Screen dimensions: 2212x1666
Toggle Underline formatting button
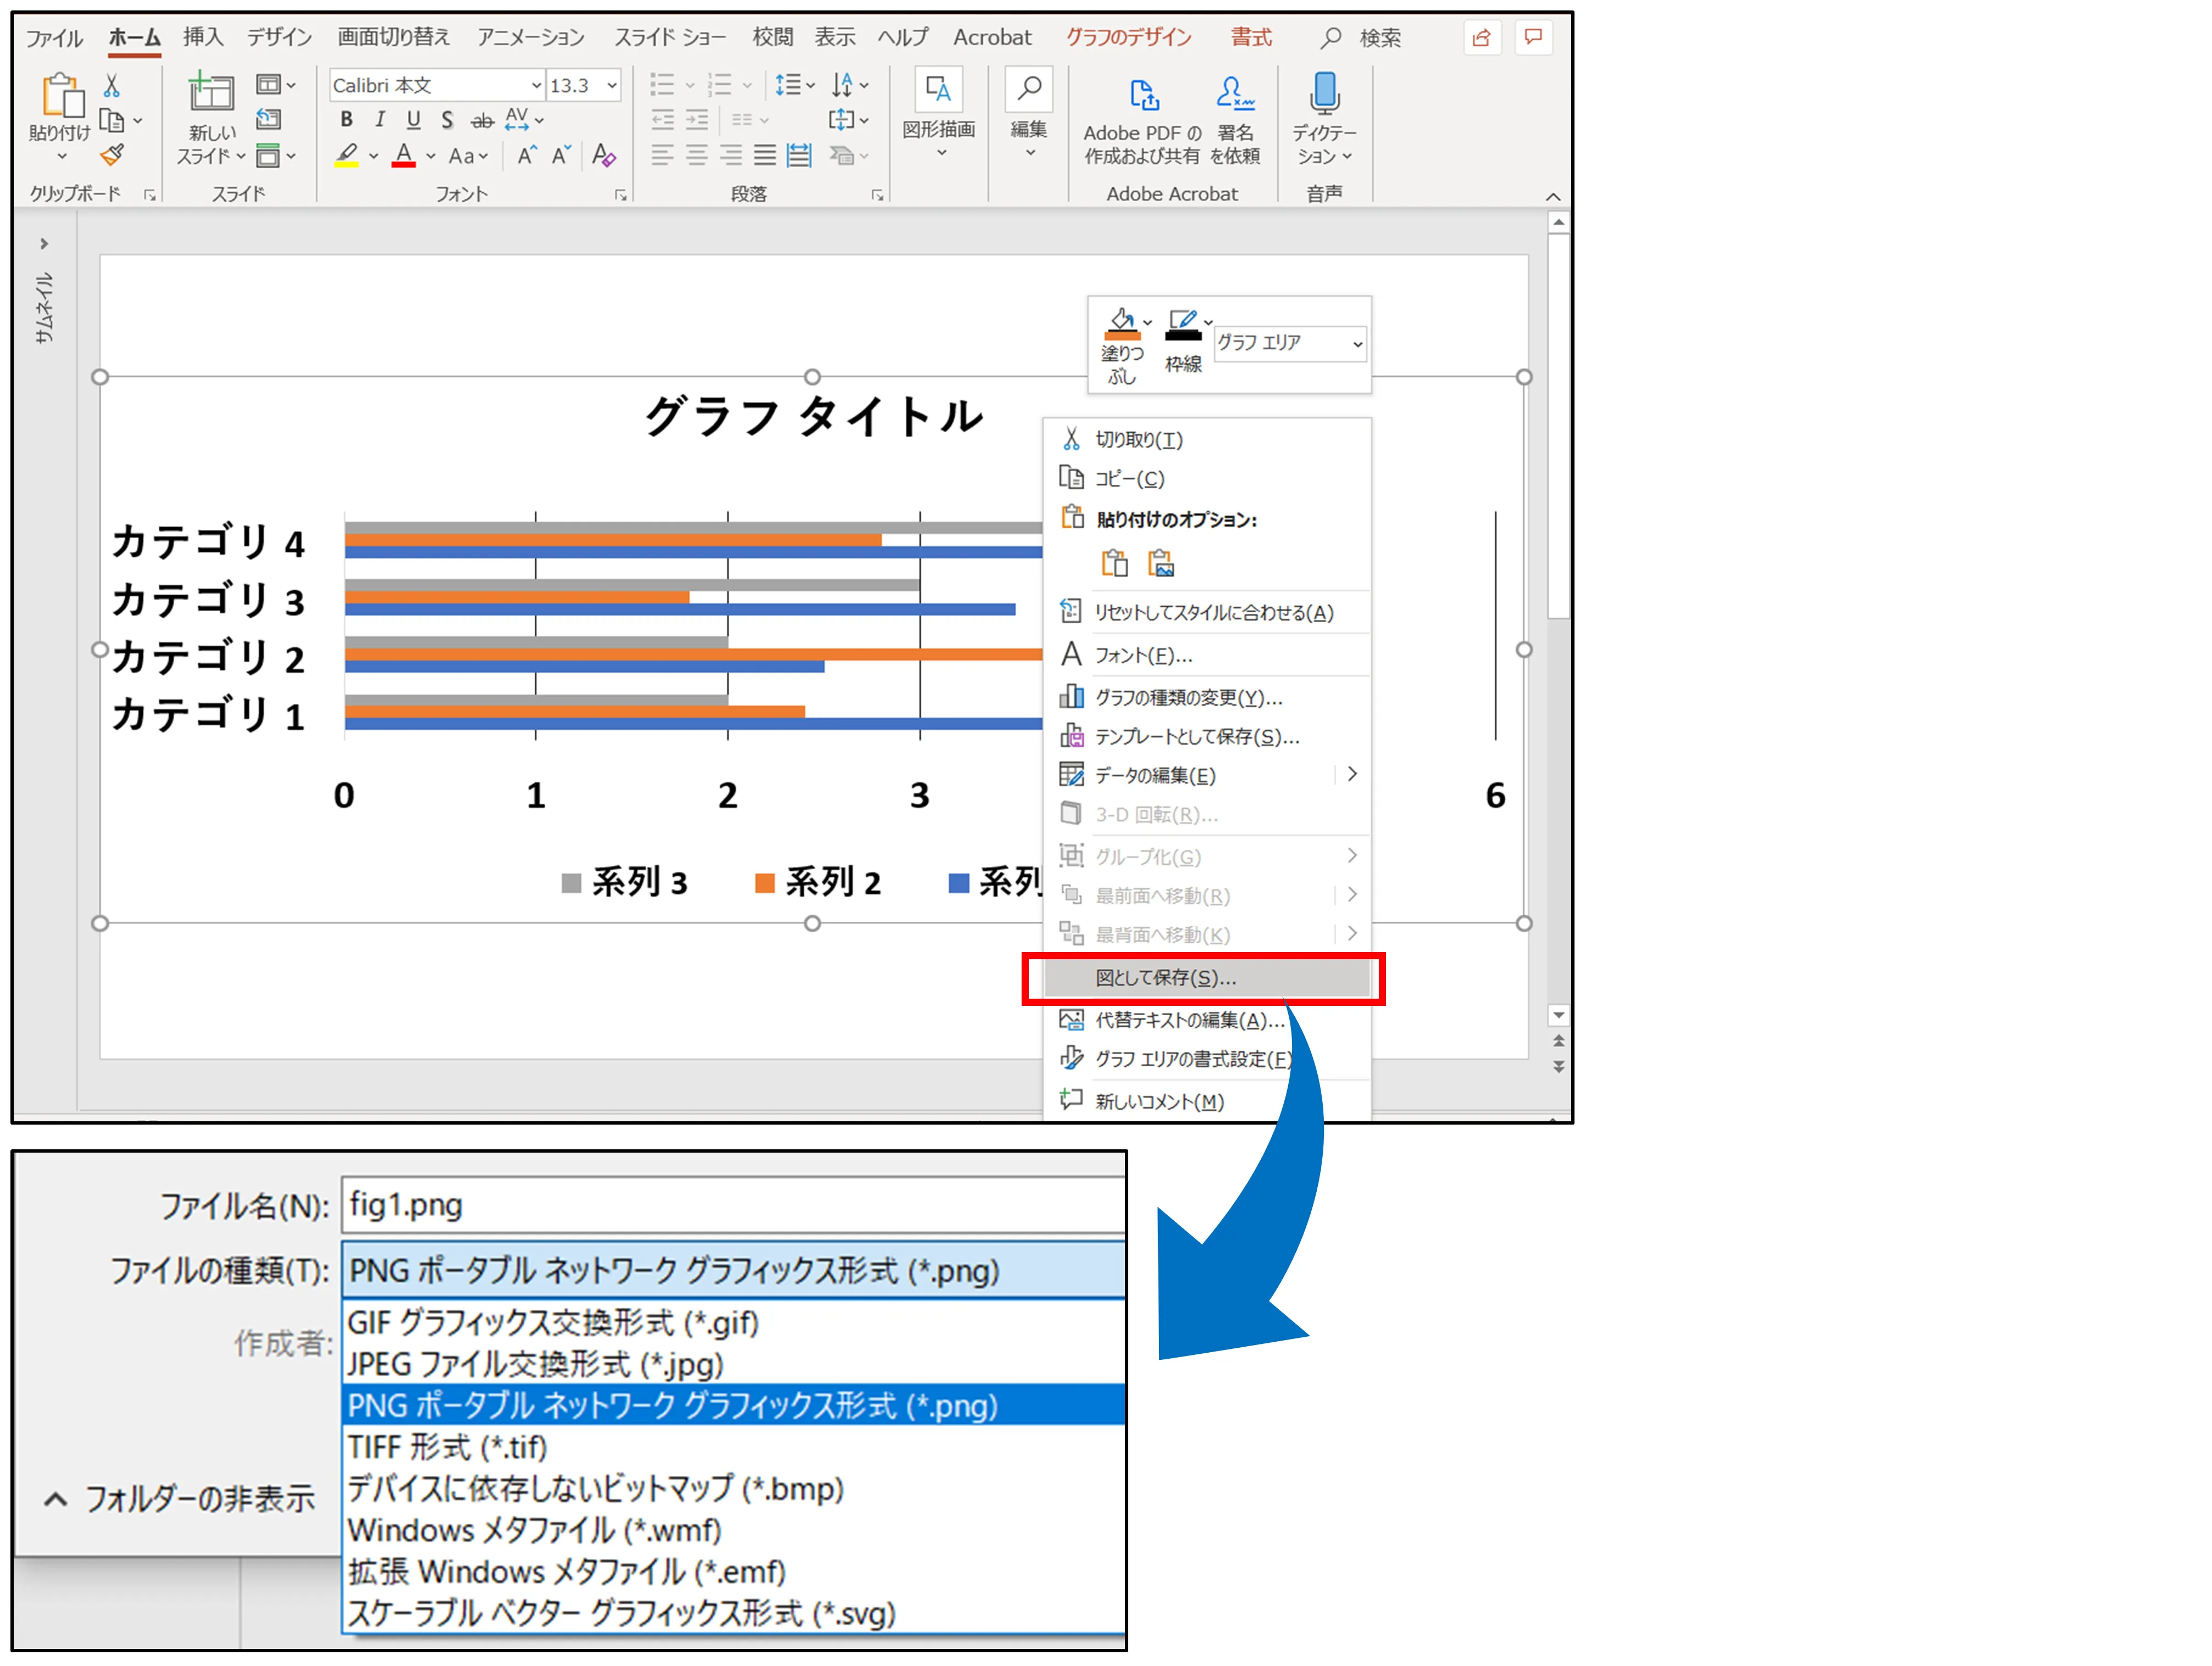coord(413,120)
